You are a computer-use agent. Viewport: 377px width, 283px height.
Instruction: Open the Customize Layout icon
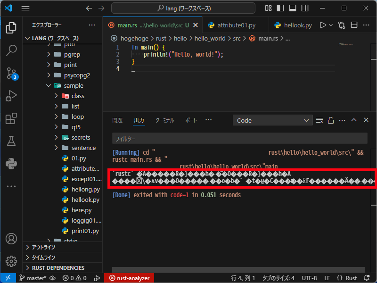(268, 8)
